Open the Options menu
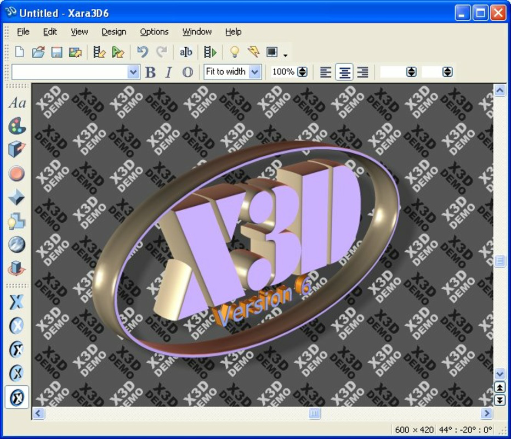 (x=154, y=32)
